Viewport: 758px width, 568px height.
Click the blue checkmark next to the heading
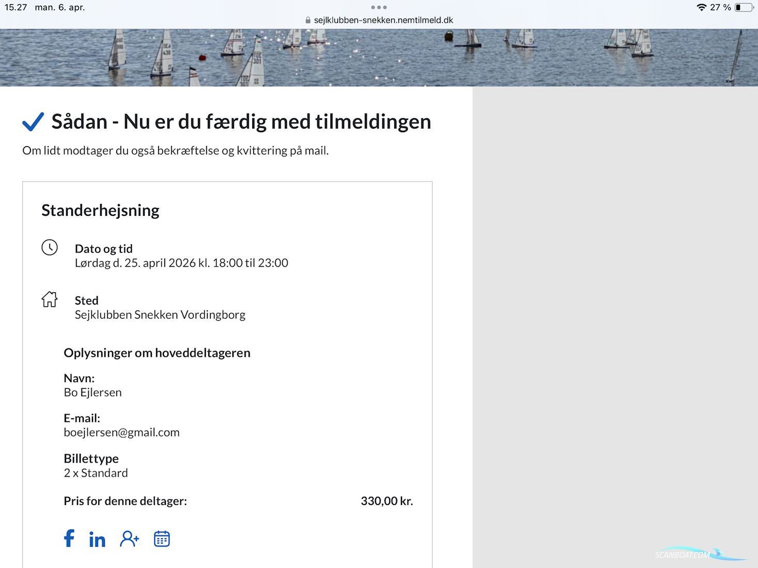pyautogui.click(x=33, y=122)
